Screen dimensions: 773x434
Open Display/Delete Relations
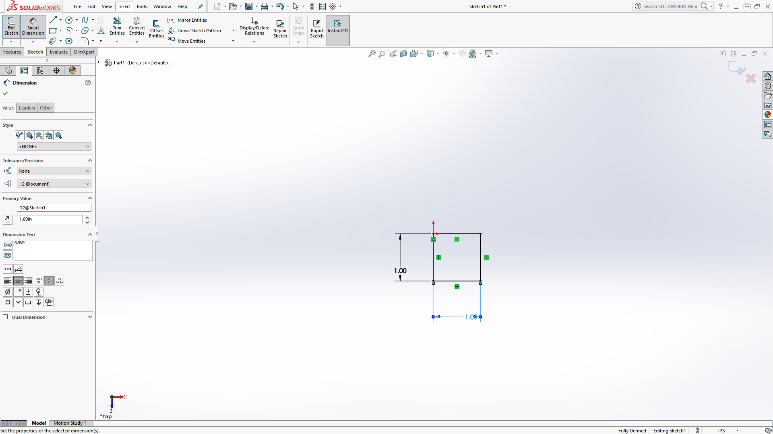pos(254,27)
